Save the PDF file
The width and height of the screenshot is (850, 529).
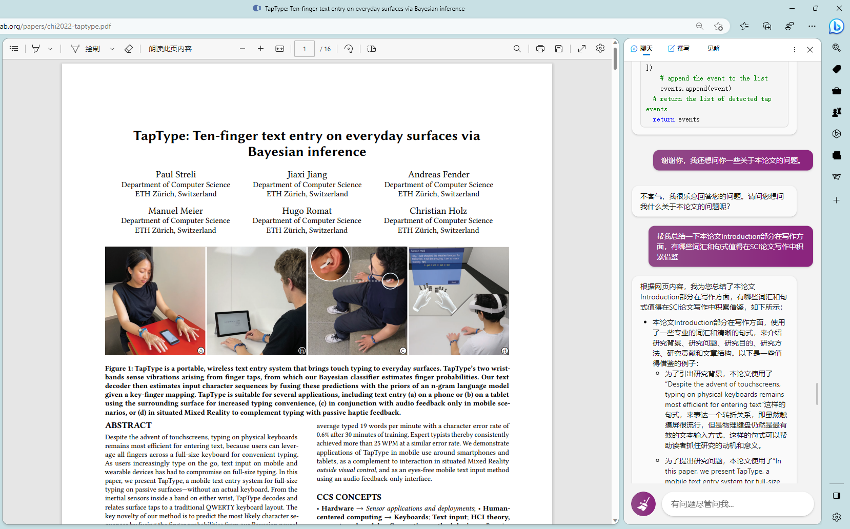click(x=559, y=49)
